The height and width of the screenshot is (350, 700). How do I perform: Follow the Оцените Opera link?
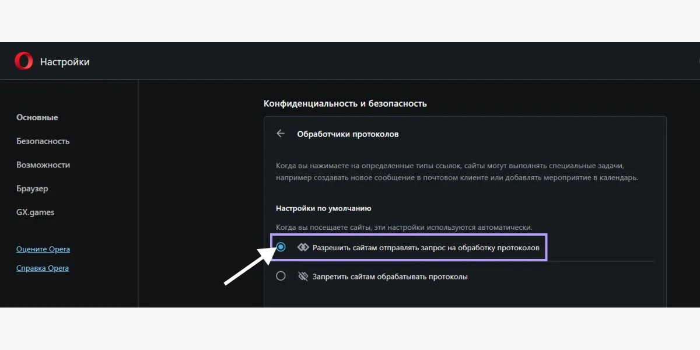click(x=43, y=249)
